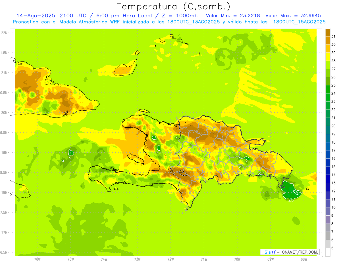341x263 pixels.
Task: Pick the yellow legend band between 28 and 29
Action: [328, 57]
